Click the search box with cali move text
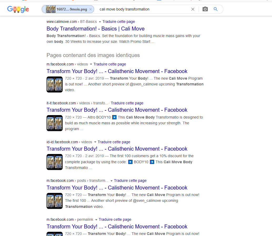Image resolution: width=272 pixels, height=236 pixels. pos(142,9)
